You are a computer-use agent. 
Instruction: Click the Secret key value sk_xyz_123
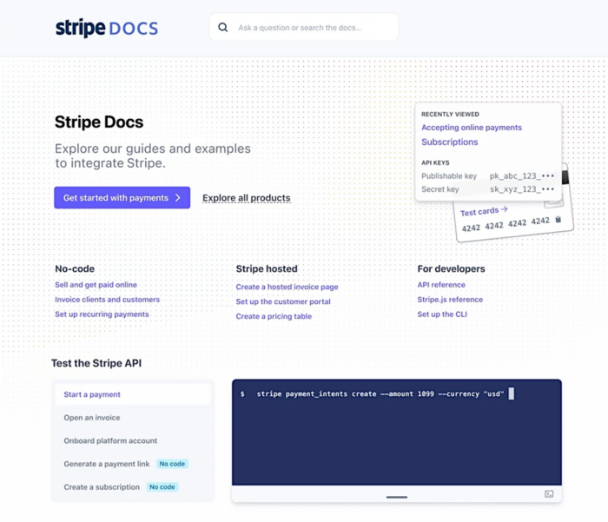pyautogui.click(x=521, y=189)
